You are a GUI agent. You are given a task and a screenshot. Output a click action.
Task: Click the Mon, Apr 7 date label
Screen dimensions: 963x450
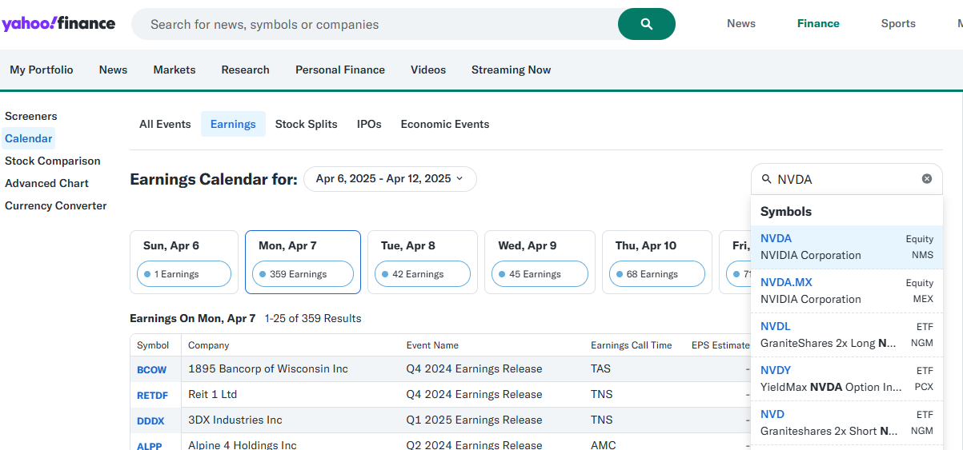click(x=287, y=245)
